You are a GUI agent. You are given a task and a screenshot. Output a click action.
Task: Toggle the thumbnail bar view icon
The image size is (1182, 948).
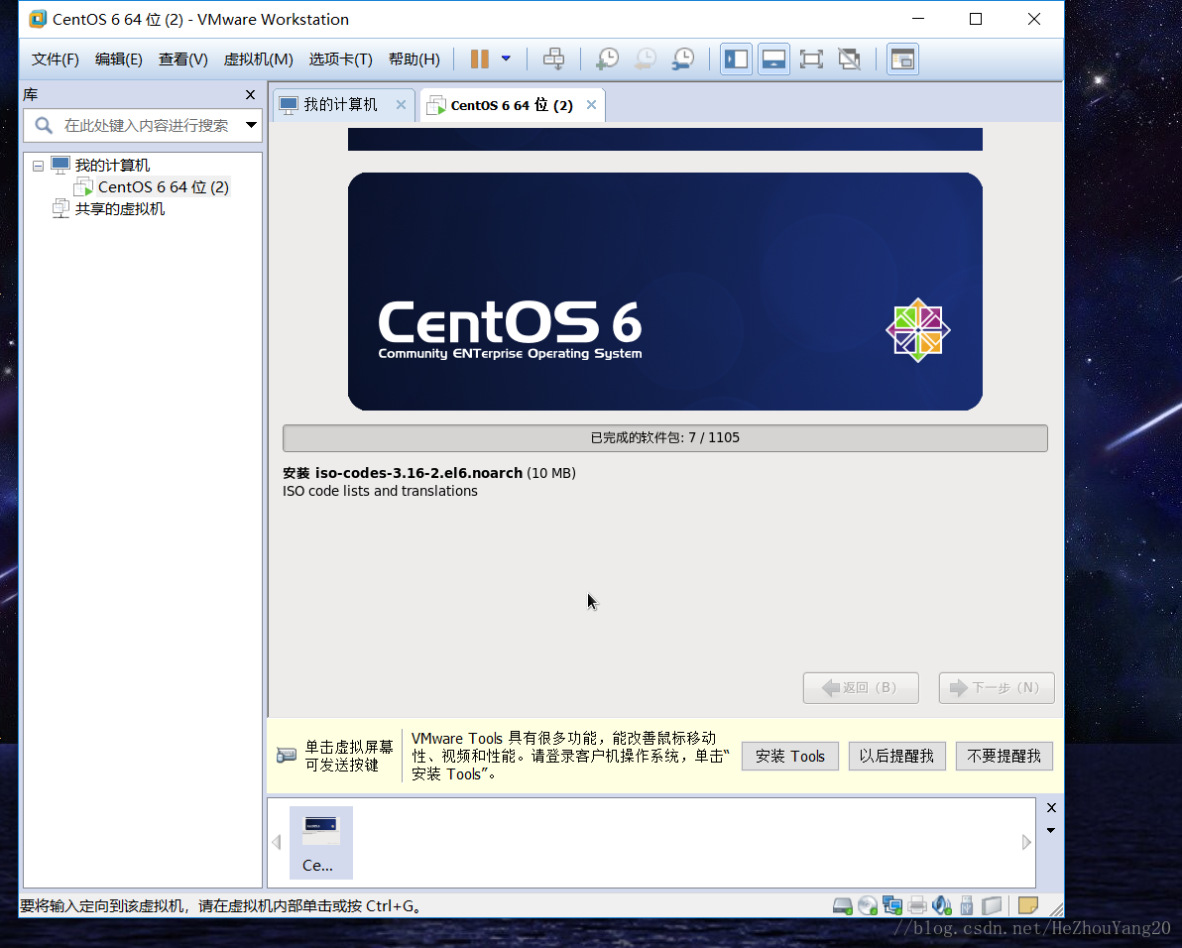(773, 59)
